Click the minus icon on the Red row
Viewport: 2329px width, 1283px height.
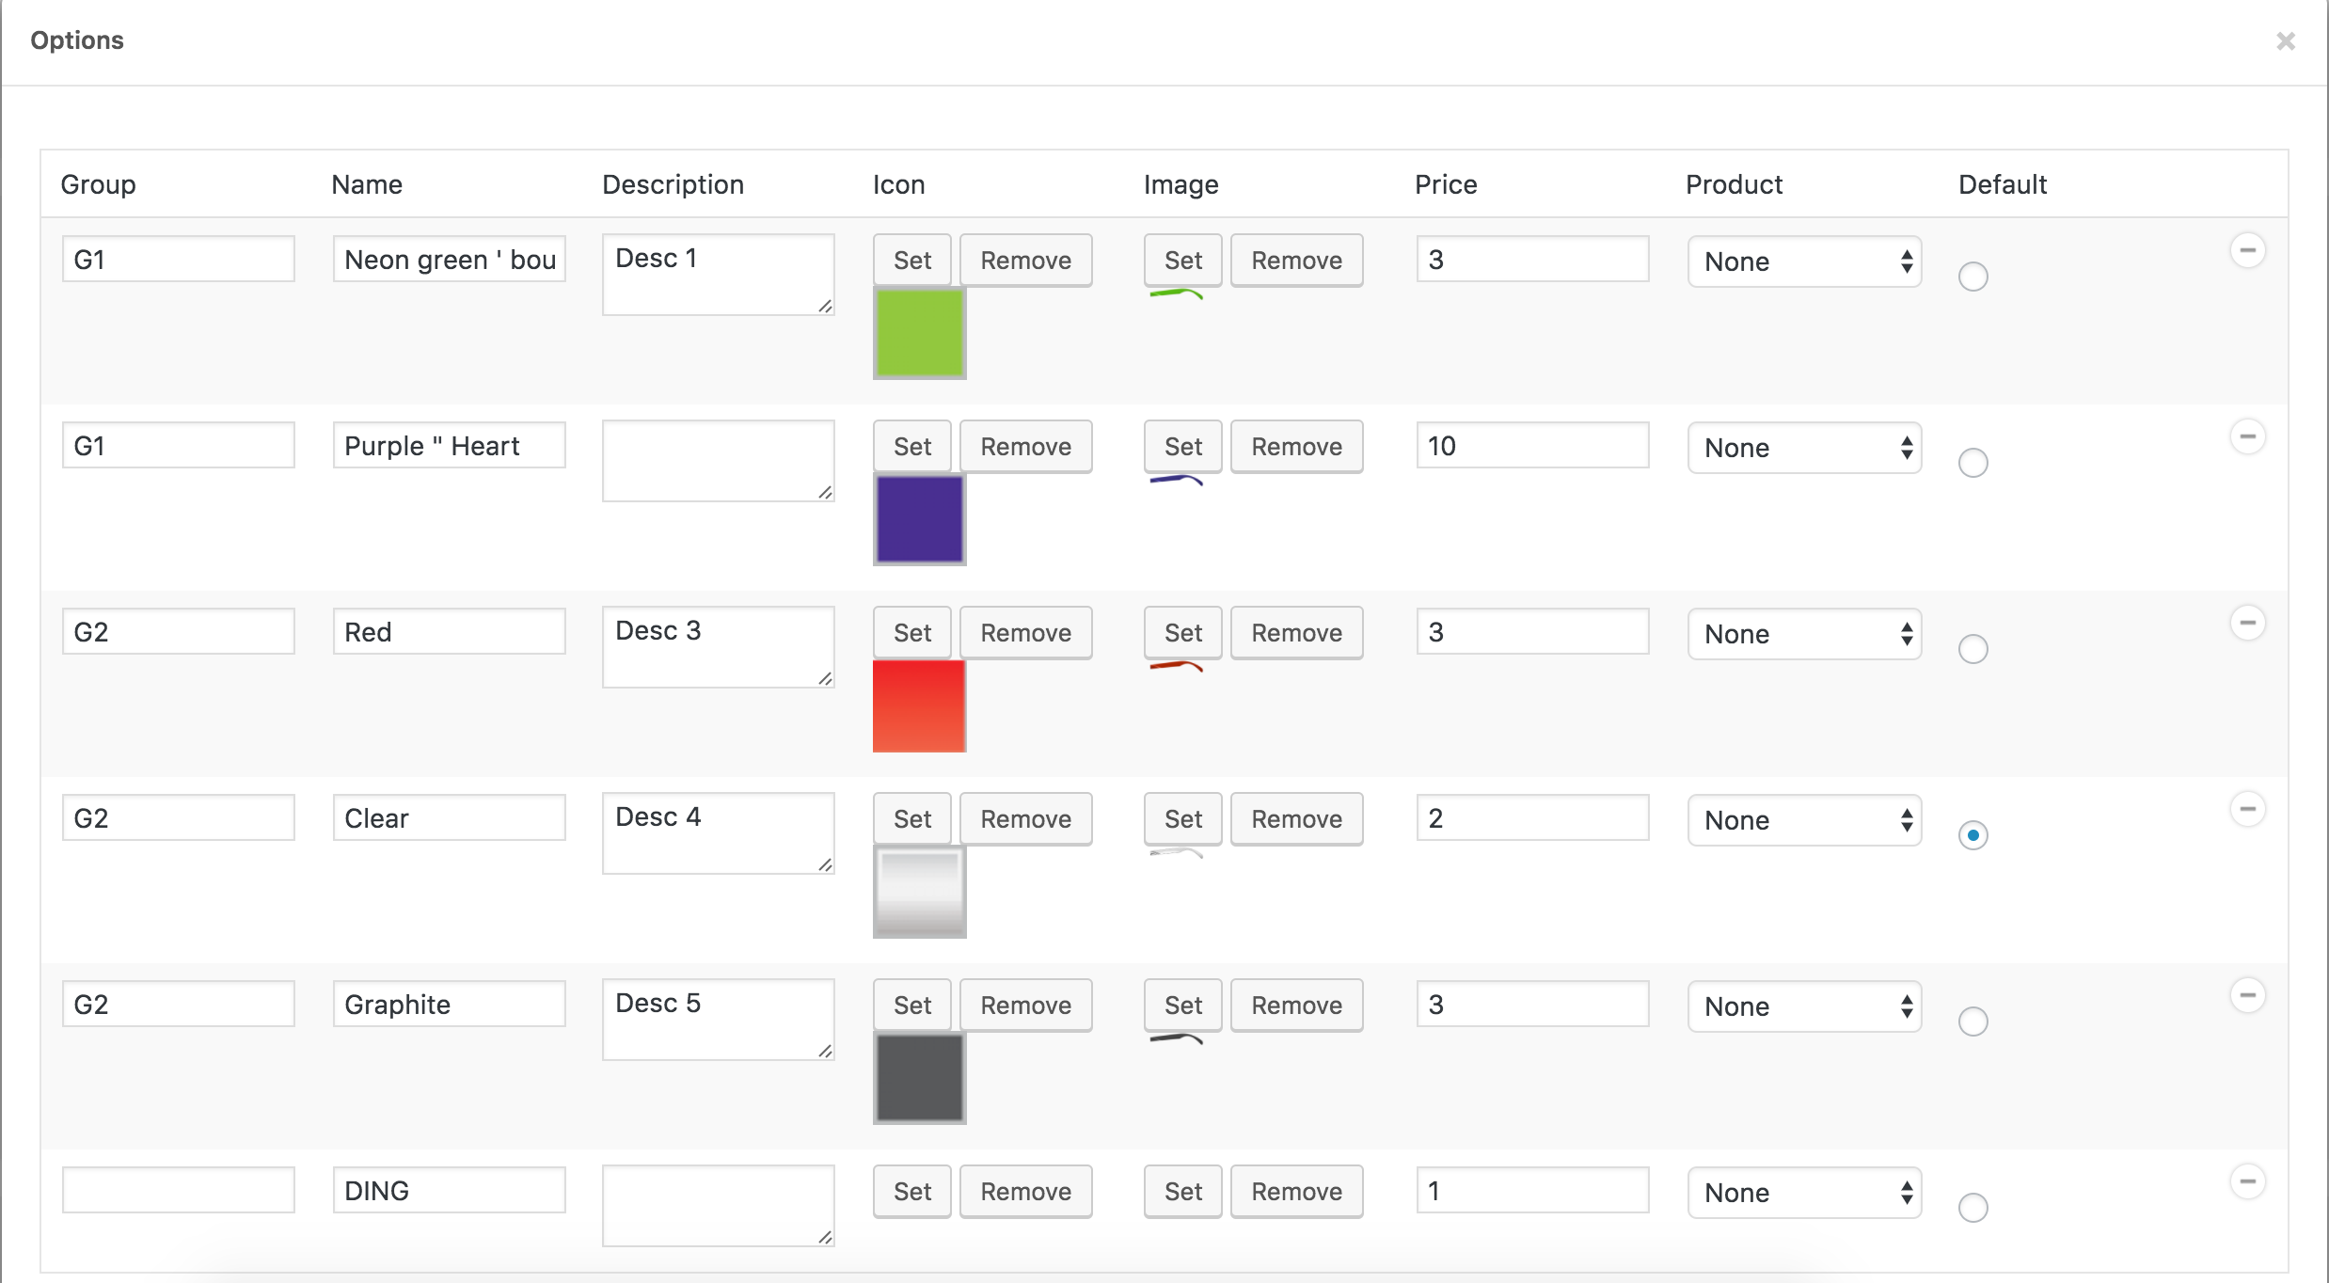[2247, 623]
